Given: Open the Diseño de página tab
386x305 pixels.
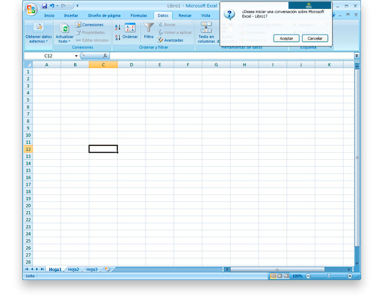Looking at the screenshot, I should [x=104, y=15].
